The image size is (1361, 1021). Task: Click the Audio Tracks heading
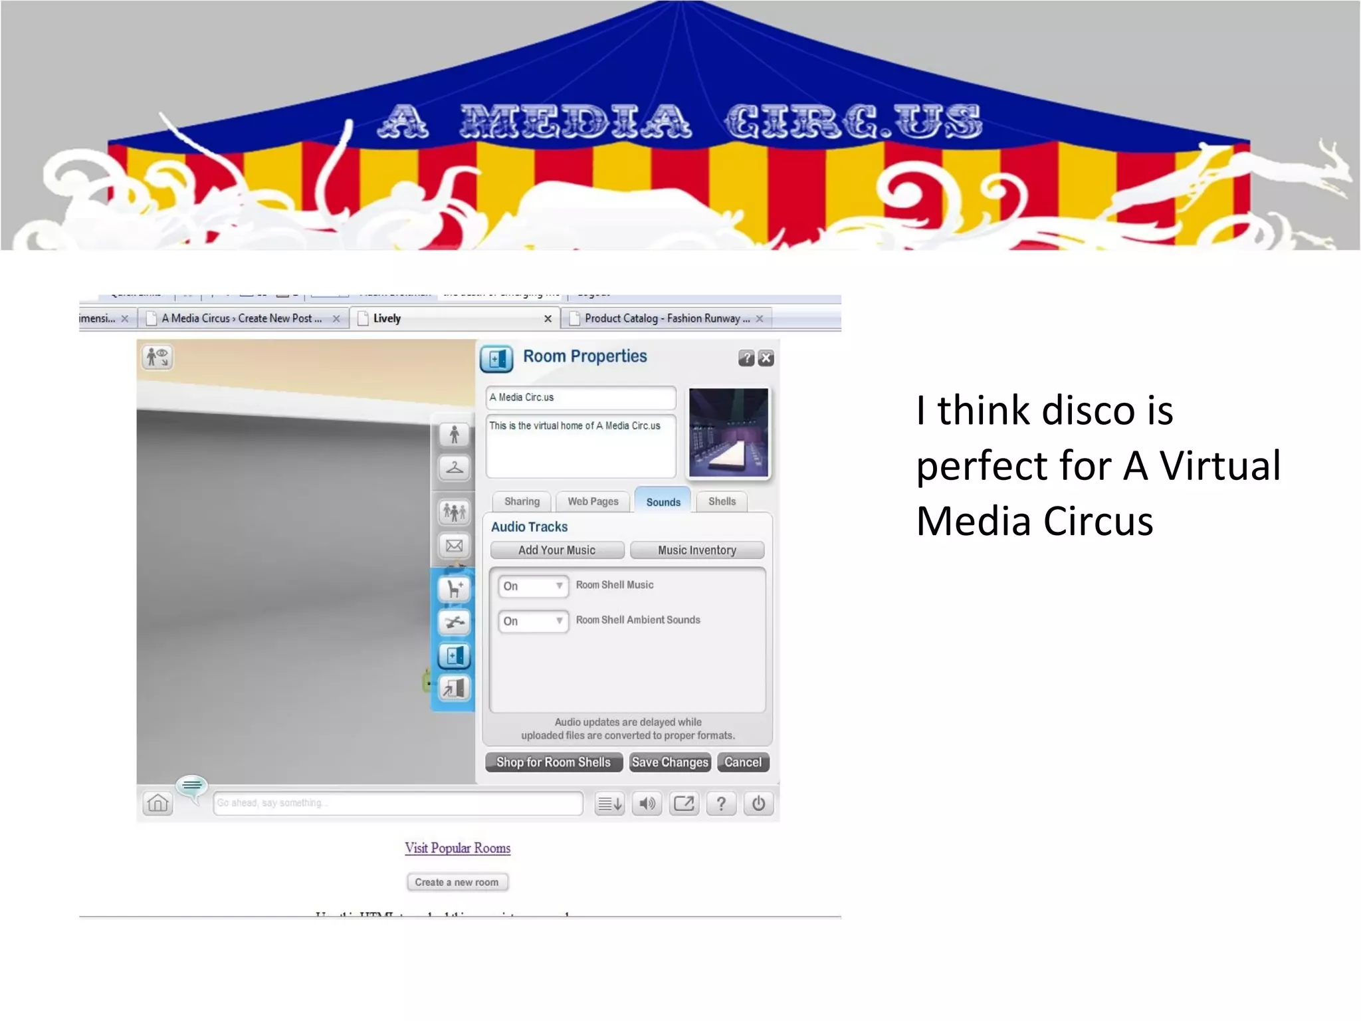coord(529,527)
